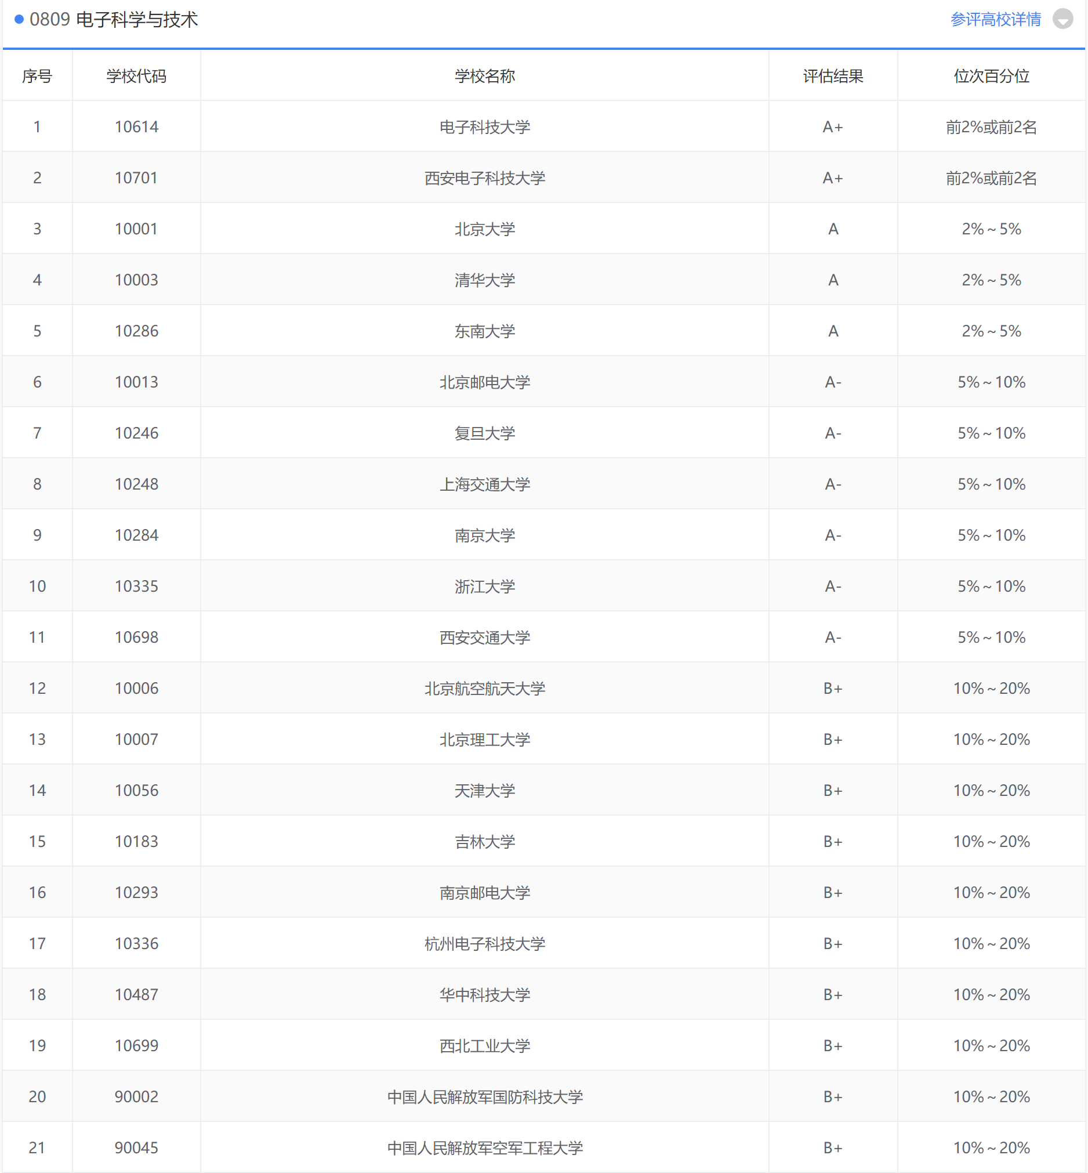The image size is (1088, 1173).
Task: Select the B+ grade for 华中科技大学
Action: [x=833, y=994]
